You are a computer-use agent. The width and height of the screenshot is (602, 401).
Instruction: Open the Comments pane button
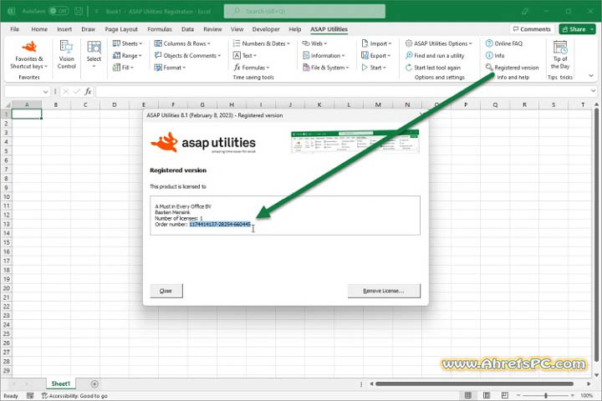[x=532, y=29]
